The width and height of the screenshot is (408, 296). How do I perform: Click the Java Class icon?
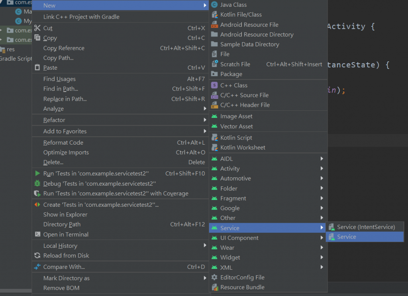point(214,5)
